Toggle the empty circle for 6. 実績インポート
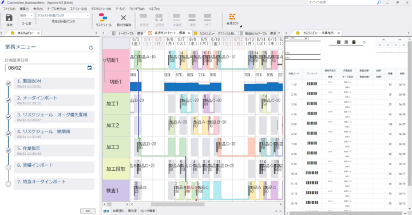Image resolution: width=412 pixels, height=215 pixels. 9,167
